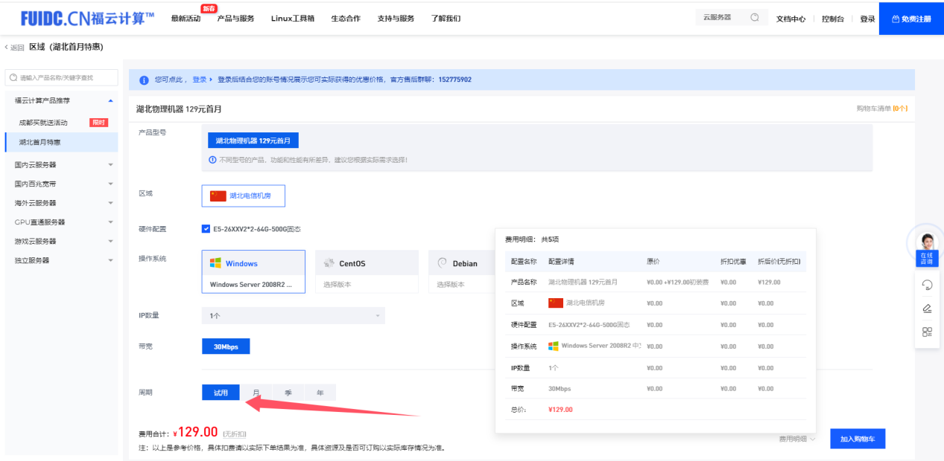Choose the 30Mbps bandwidth option
944x461 pixels.
tap(225, 346)
